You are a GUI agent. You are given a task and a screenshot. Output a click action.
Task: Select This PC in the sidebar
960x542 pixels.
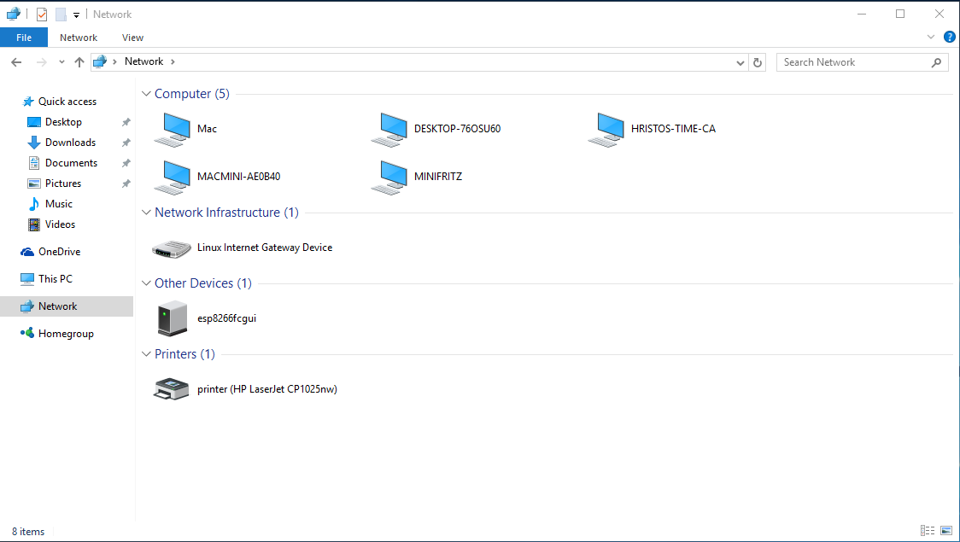point(56,279)
